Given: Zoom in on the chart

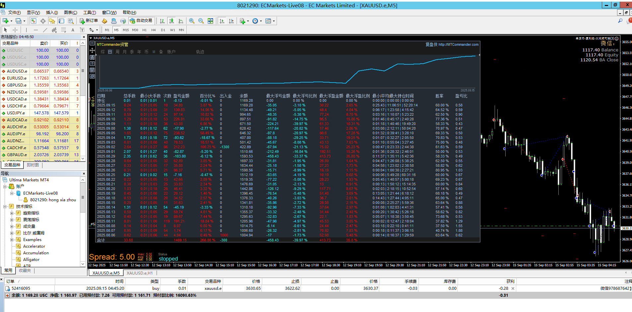Looking at the screenshot, I should point(192,21).
